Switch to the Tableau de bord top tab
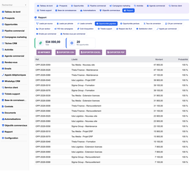 [45, 6]
